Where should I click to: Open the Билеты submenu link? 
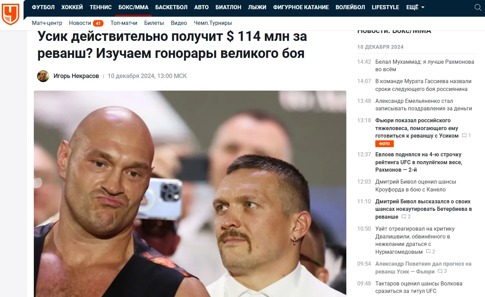click(154, 23)
